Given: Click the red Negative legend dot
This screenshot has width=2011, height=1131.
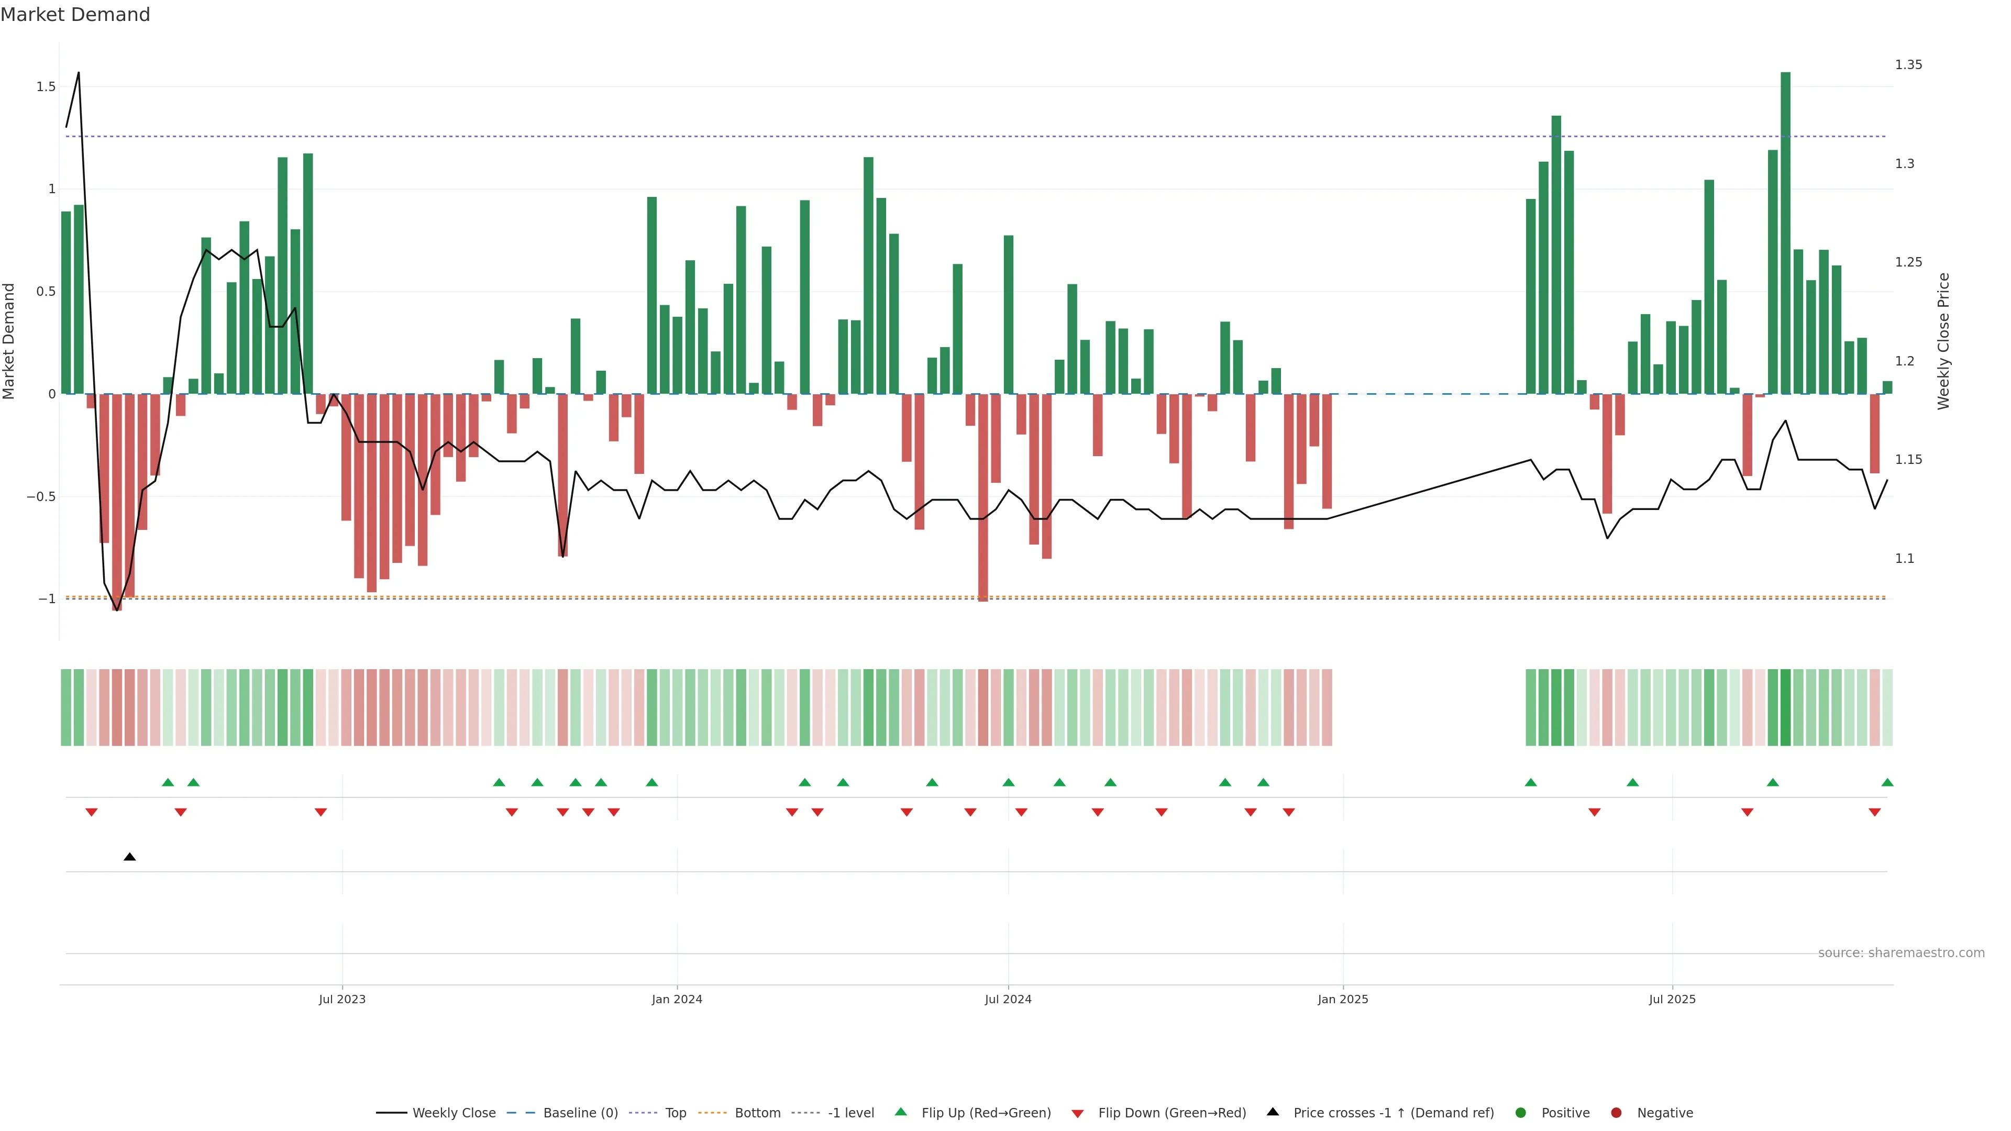Looking at the screenshot, I should [1616, 1112].
